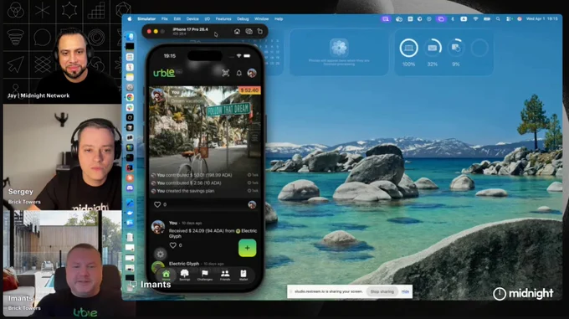The image size is (569, 319).
Task: Switch to the Challenges tab
Action: [205, 275]
